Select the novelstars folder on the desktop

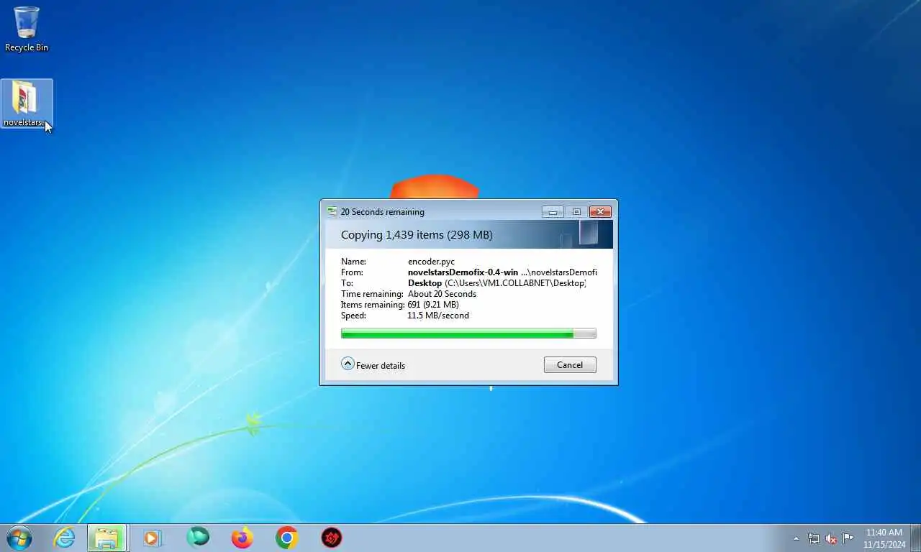[27, 103]
